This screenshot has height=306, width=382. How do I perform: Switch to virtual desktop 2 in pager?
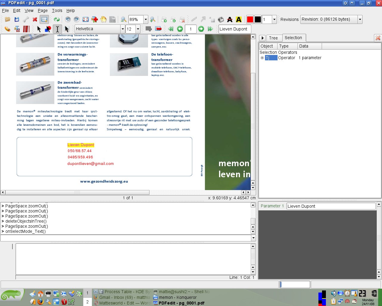87,302
